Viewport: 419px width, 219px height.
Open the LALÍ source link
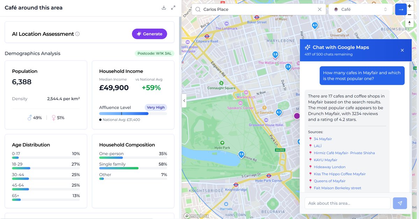coord(318,146)
